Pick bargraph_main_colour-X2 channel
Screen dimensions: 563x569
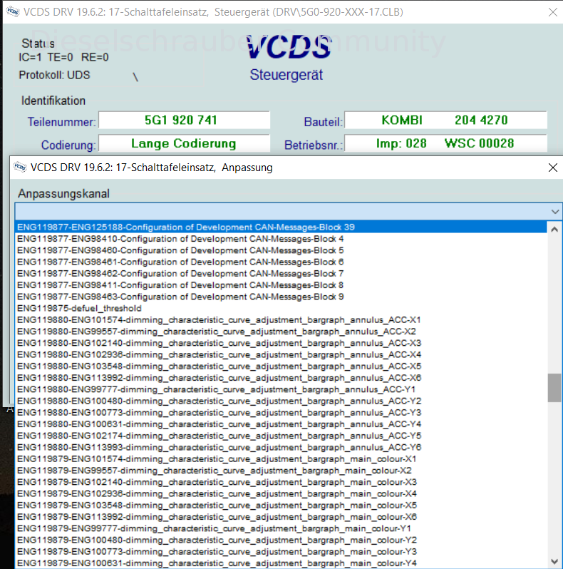[x=281, y=471]
